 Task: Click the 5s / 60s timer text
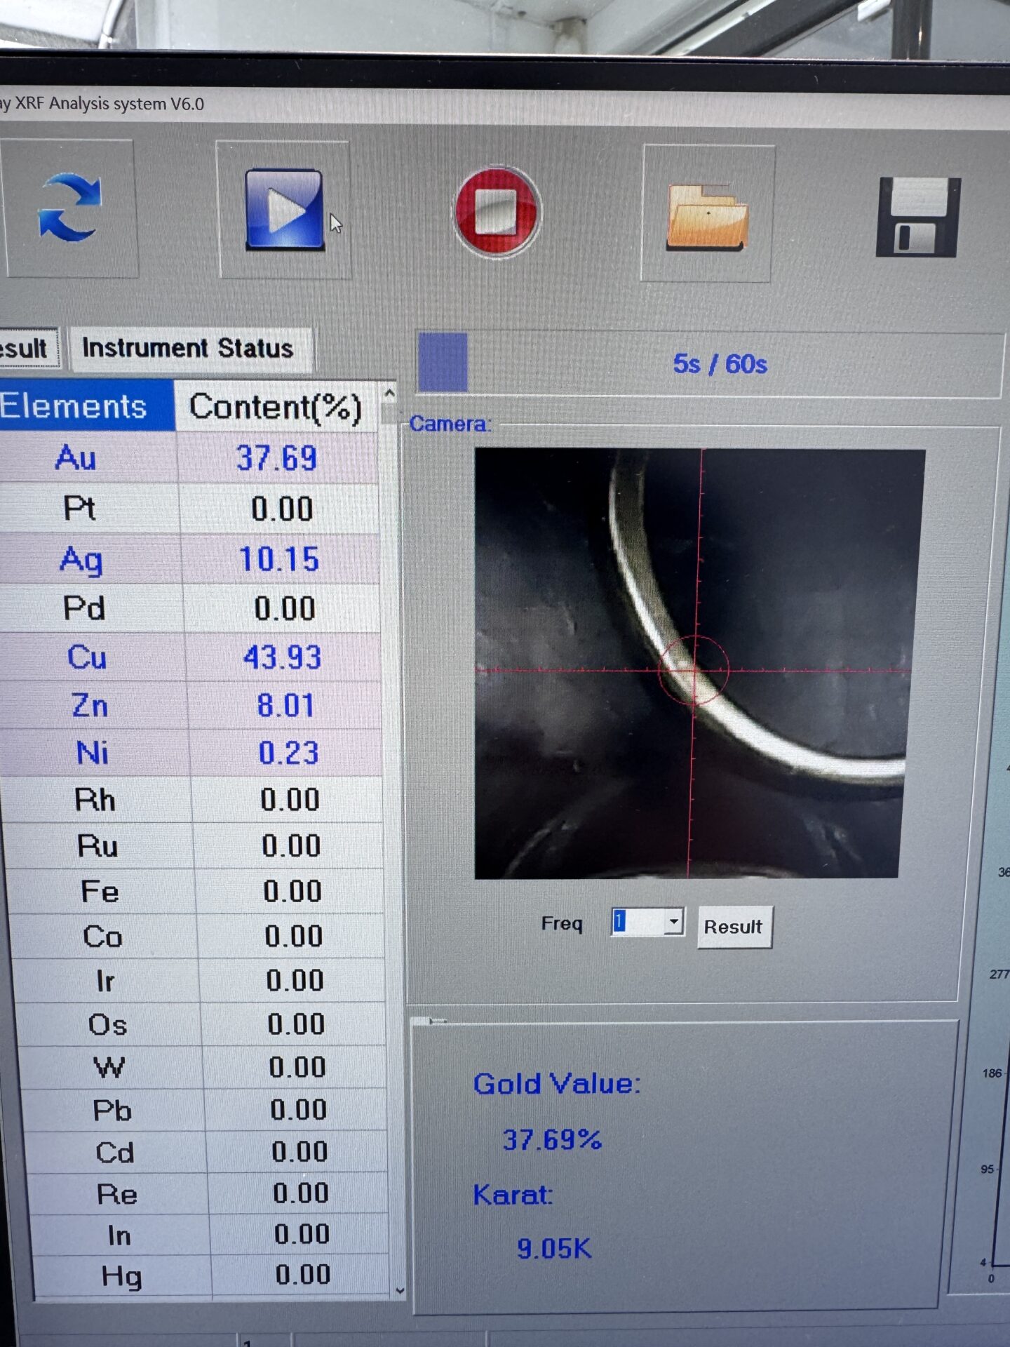point(720,364)
